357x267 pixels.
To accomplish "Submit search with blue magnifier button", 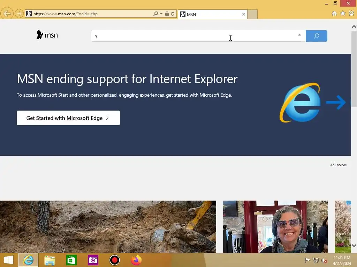I will (317, 36).
